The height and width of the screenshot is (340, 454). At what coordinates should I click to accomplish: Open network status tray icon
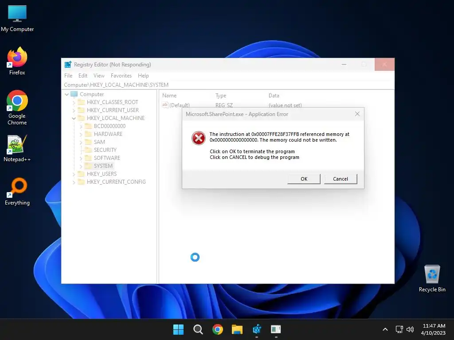pyautogui.click(x=399, y=329)
